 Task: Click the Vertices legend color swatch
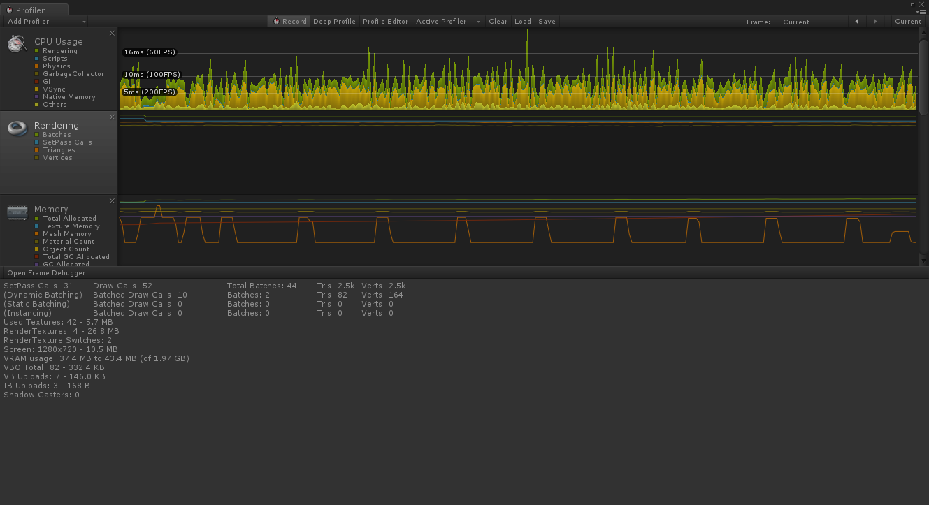pyautogui.click(x=36, y=158)
